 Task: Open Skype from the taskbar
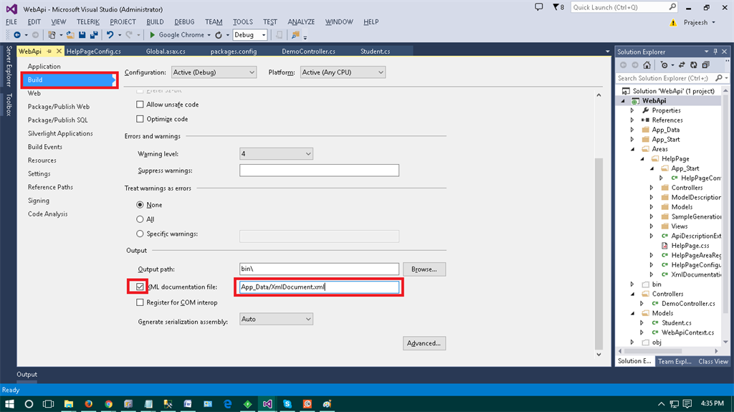click(287, 403)
